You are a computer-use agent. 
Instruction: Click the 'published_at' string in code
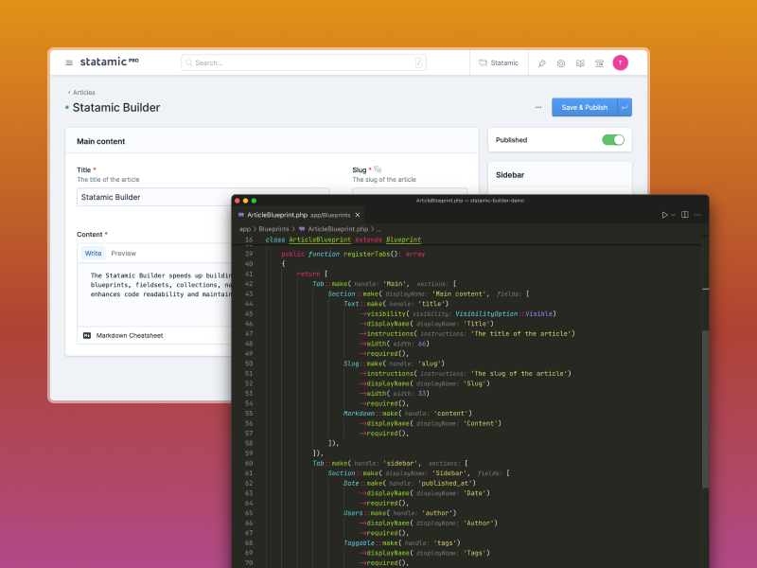point(445,483)
